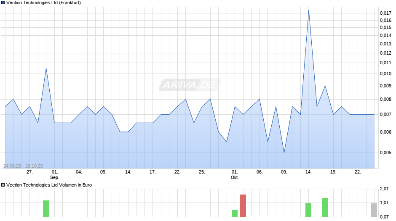Screen dimensions: 396x221
Task: Click the x-axis label '04.'
Action: pos(79,172)
